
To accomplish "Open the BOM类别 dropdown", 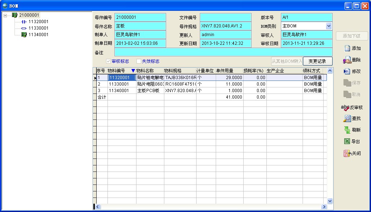I will (329, 26).
